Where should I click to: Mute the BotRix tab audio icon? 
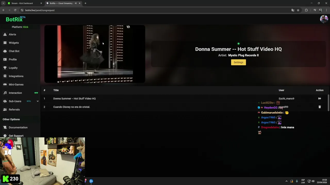pos(76,3)
